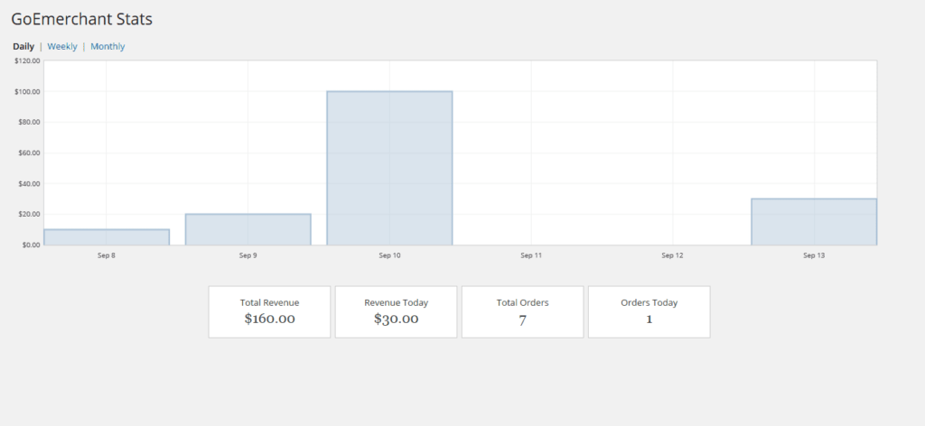Click the $40.00 y-axis label

pos(29,183)
